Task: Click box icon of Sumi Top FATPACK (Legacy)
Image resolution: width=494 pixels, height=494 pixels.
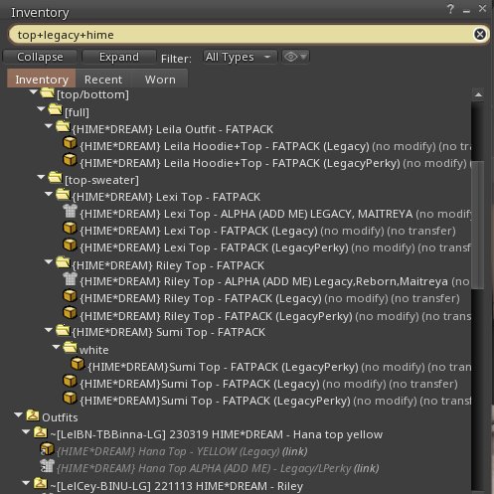Action: tap(70, 382)
